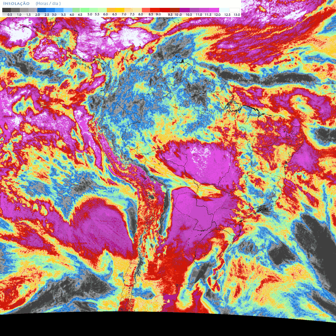Click the 'Insolação' legend title
This screenshot has width=336, height=336.
click(16, 3)
